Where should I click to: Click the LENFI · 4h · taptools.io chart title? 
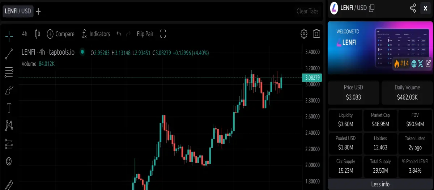(48, 52)
